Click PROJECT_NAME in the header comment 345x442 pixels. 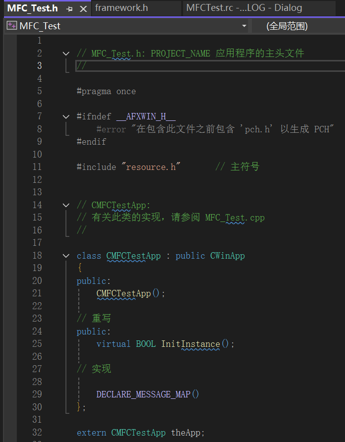[180, 54]
